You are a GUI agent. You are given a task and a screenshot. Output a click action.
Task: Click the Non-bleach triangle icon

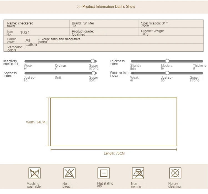[x=69, y=173]
